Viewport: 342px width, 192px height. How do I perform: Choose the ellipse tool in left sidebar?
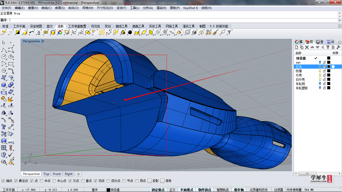[11, 56]
